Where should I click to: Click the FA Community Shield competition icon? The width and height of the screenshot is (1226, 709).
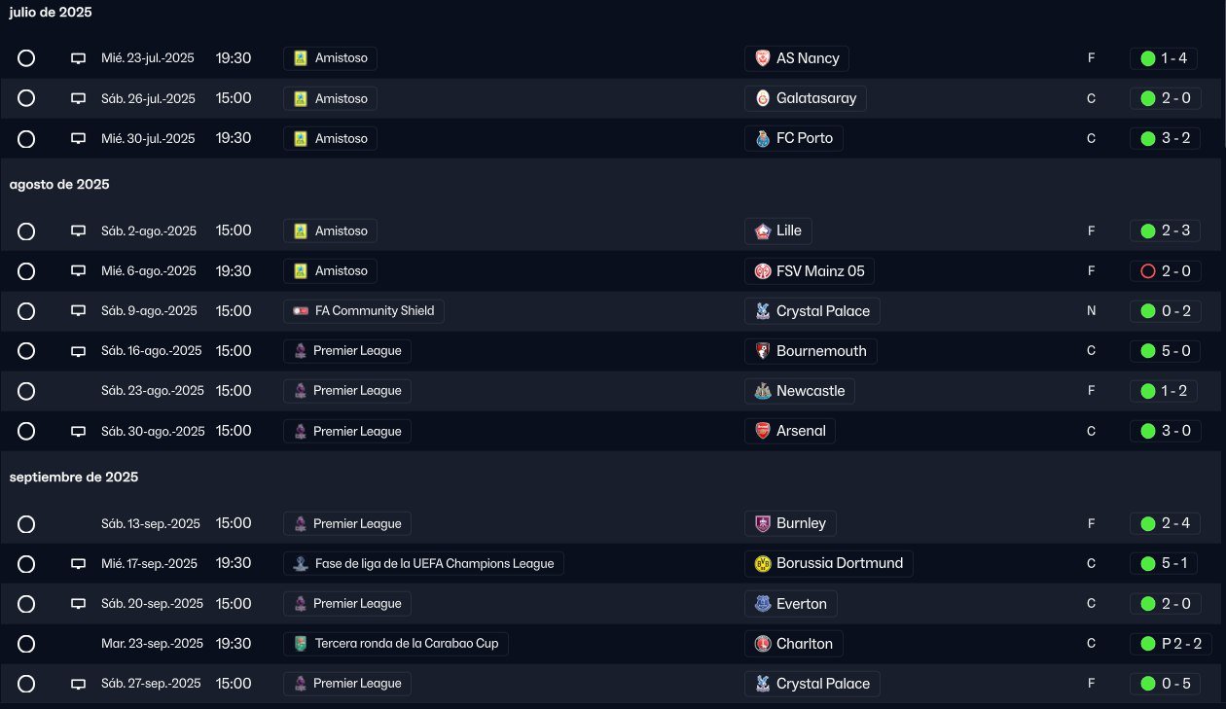click(x=301, y=311)
